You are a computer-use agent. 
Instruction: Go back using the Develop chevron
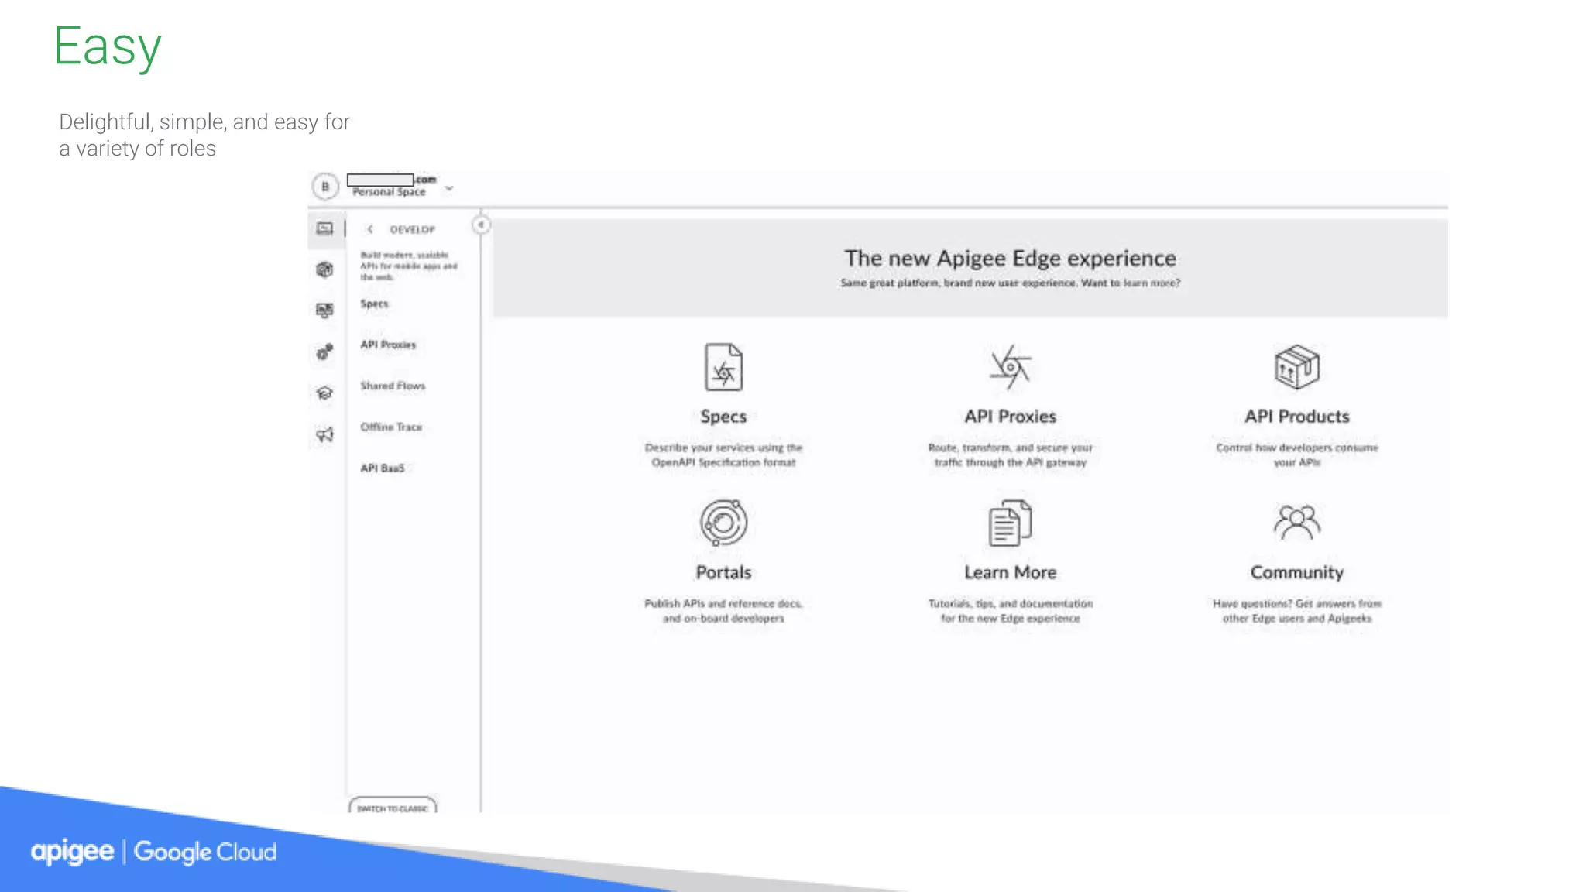[x=370, y=229]
